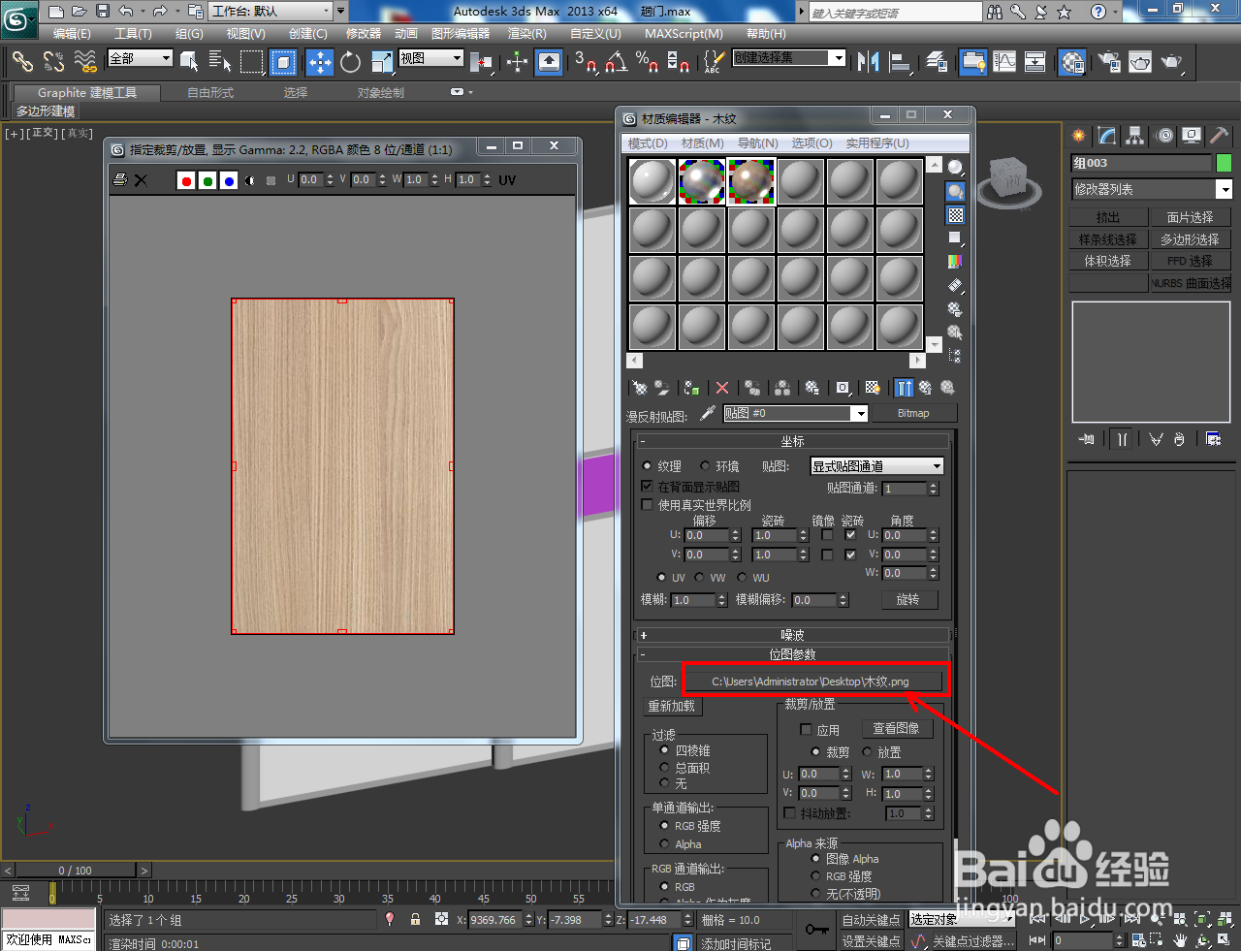The height and width of the screenshot is (951, 1241).
Task: Click the 重新加载 reload button
Action: 672,706
